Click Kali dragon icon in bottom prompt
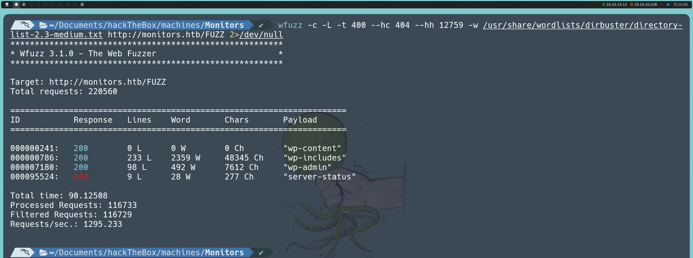 (25, 252)
